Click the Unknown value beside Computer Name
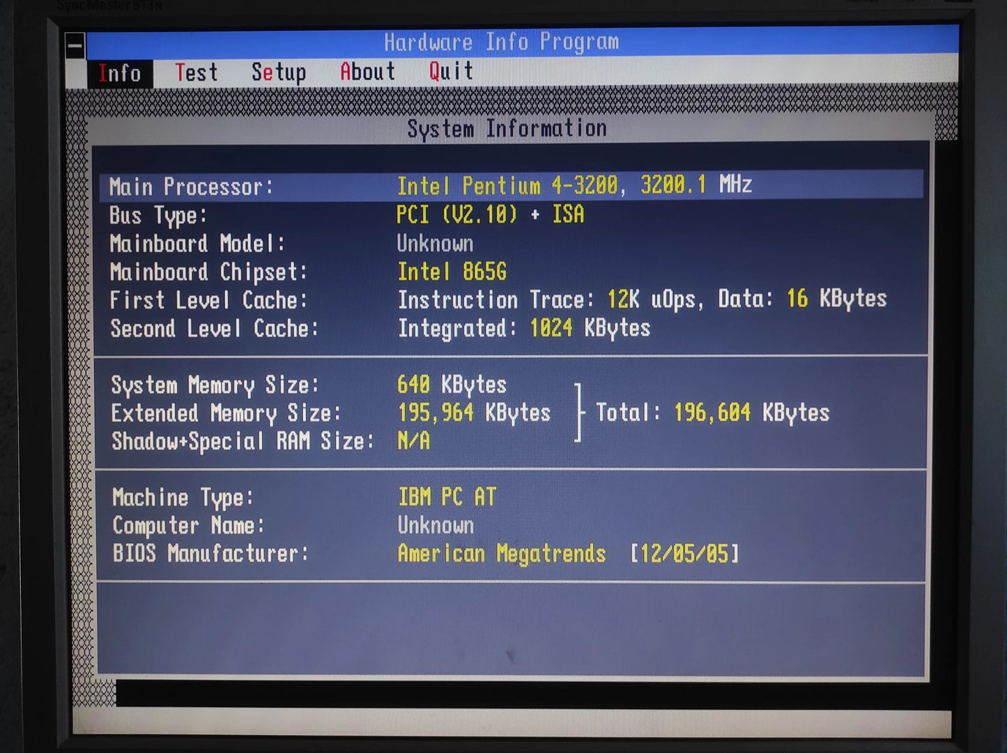The width and height of the screenshot is (1007, 753). tap(436, 525)
